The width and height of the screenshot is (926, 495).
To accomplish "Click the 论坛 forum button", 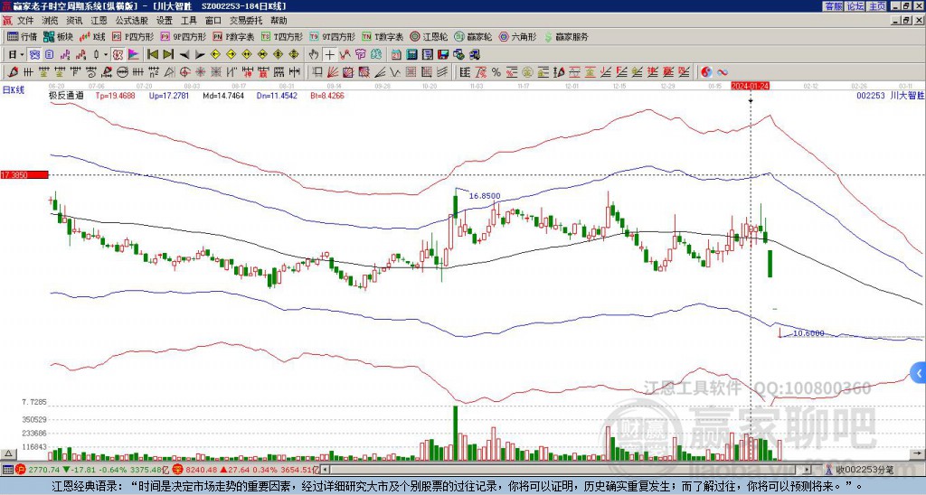I will click(x=855, y=6).
